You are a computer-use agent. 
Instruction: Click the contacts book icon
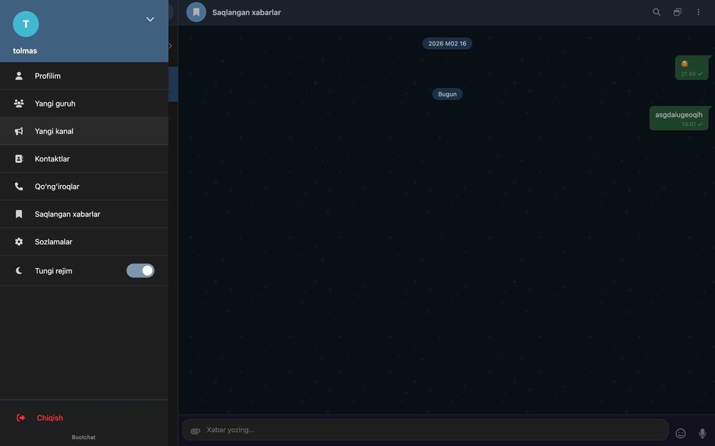(19, 159)
